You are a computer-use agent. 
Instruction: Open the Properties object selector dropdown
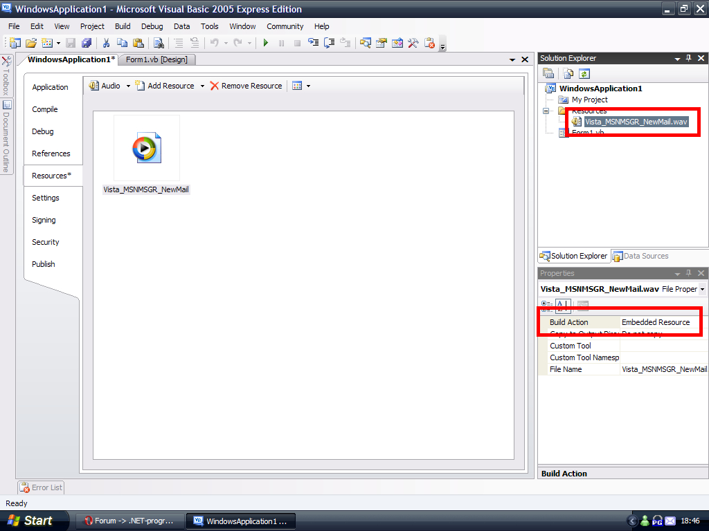coord(702,289)
